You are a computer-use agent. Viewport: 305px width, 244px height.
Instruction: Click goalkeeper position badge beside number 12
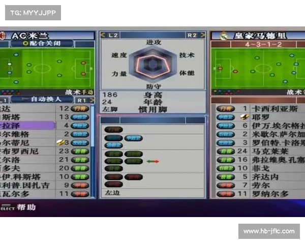click(80, 108)
